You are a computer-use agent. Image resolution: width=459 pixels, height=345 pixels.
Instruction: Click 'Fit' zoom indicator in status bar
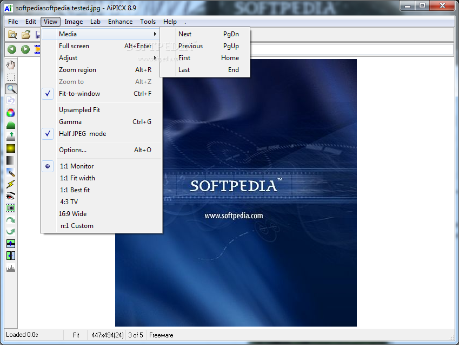point(76,335)
